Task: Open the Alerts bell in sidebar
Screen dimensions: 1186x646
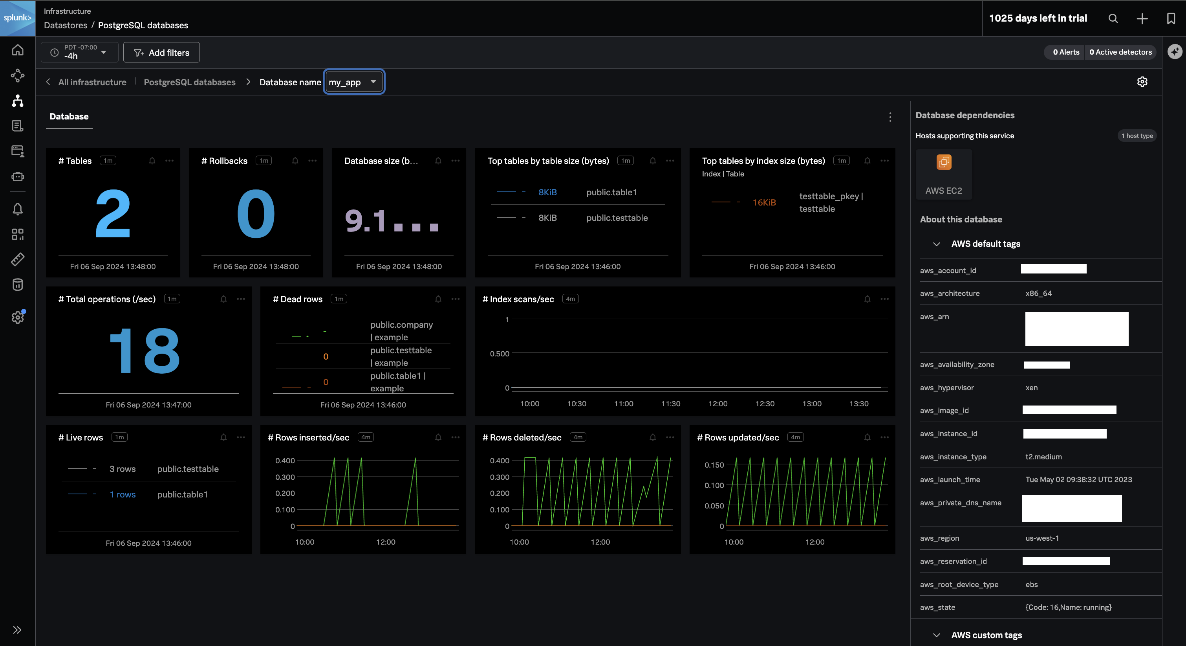Action: [18, 209]
